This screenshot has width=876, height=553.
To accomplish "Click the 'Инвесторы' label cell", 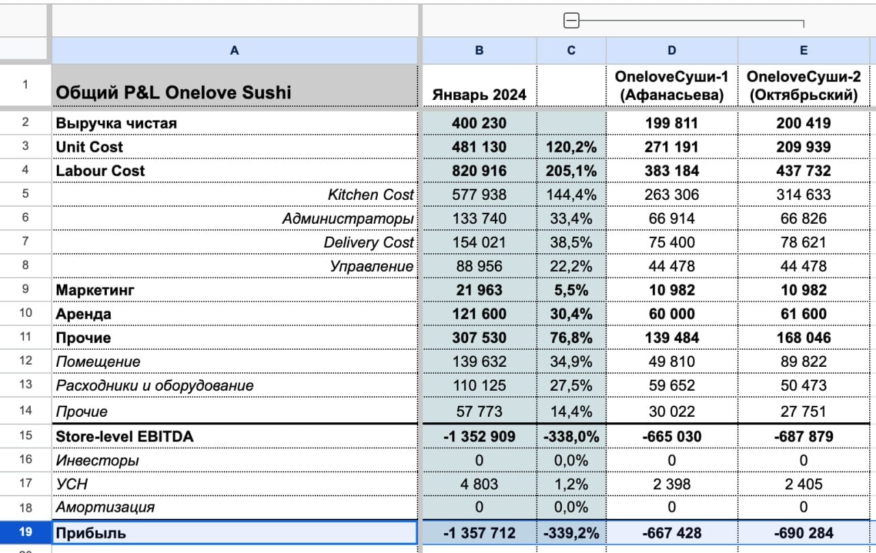I will coord(235,460).
